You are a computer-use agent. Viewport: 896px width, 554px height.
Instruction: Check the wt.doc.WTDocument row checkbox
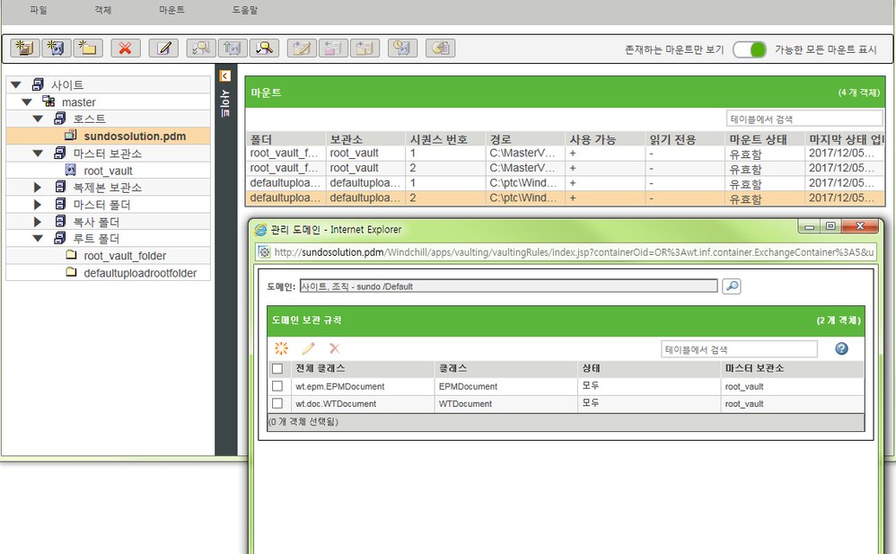277,404
